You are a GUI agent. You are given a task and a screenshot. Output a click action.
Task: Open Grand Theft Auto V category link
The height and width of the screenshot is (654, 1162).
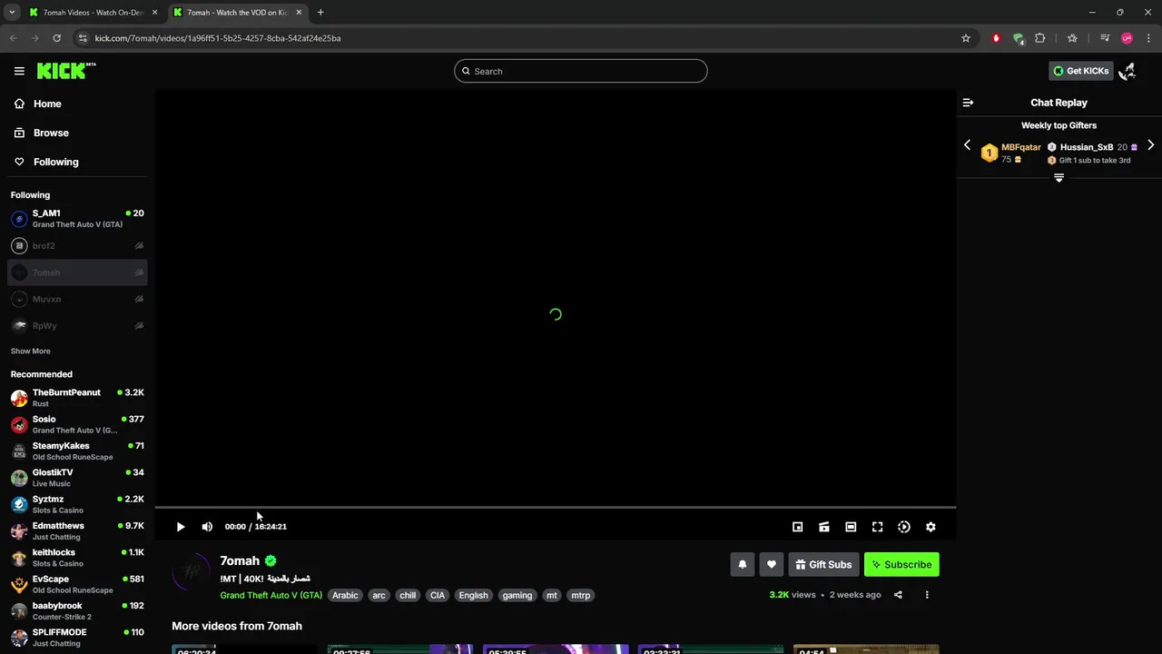point(271,596)
